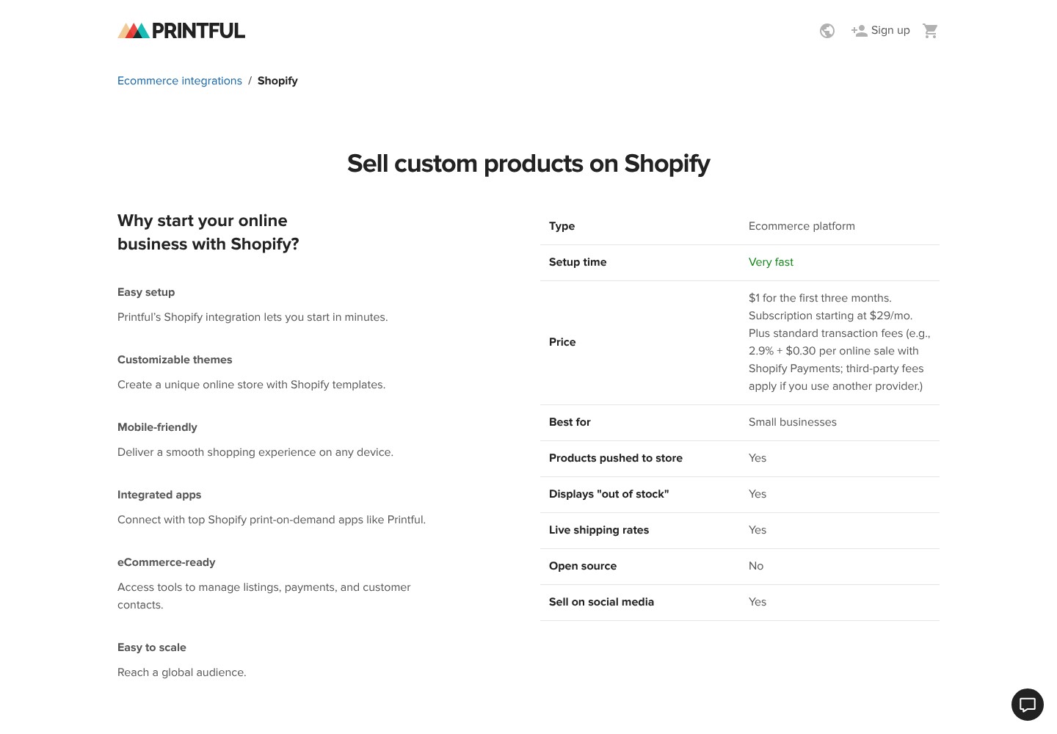This screenshot has width=1057, height=734.
Task: Select "Why start your online business with Shopify?" heading
Action: 208,232
